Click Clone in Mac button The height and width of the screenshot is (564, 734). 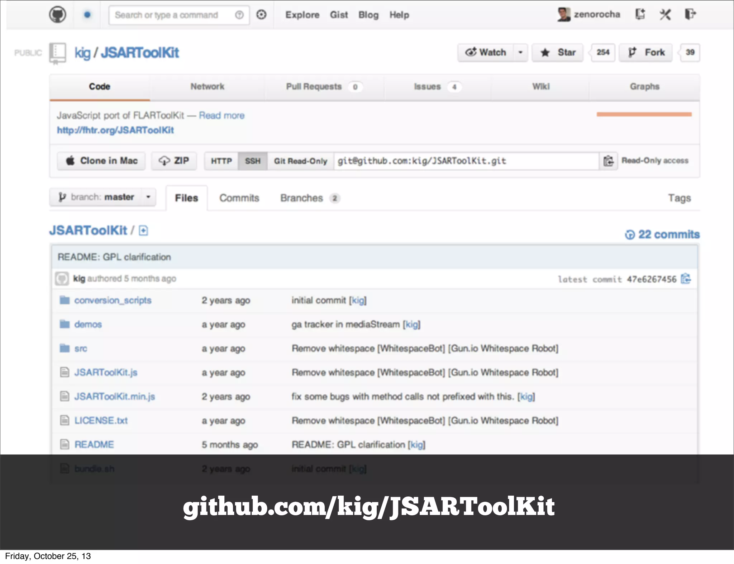[101, 161]
